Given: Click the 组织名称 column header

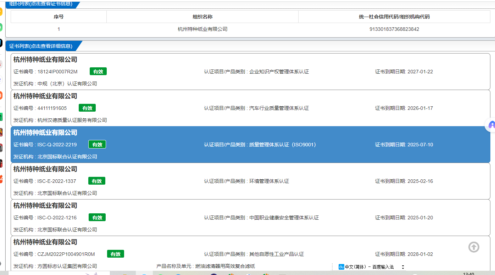Looking at the screenshot, I should [x=202, y=17].
